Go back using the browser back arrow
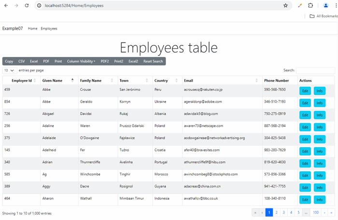338x220 pixels. 6,6
